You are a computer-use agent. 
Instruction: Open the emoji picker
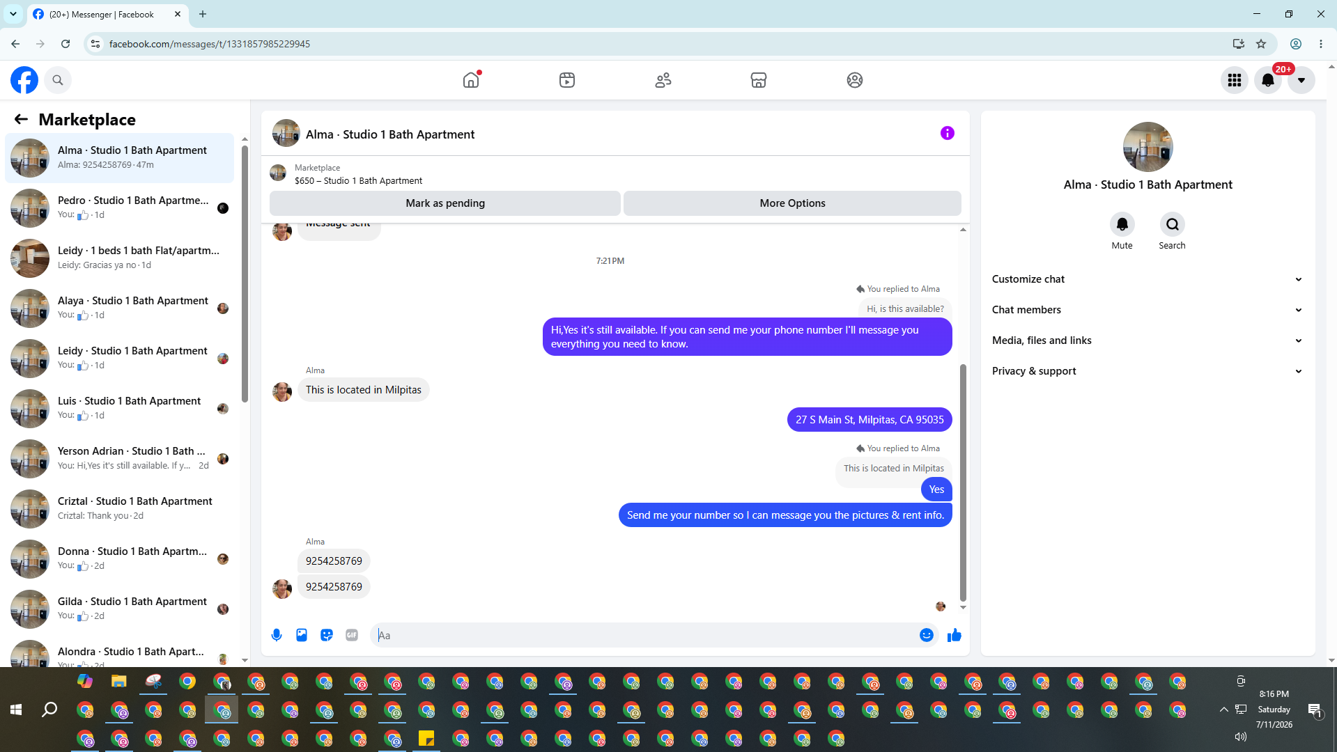tap(927, 635)
